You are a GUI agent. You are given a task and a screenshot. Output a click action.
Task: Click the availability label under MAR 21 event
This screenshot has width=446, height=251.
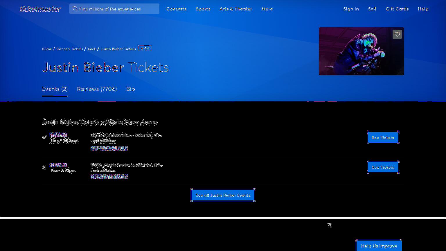click(109, 148)
